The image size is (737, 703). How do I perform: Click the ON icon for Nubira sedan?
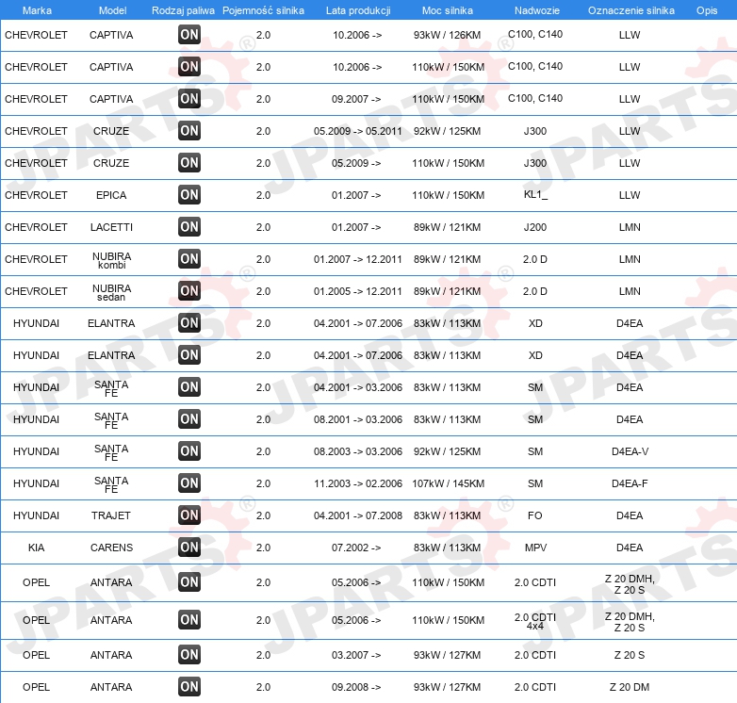tap(189, 290)
